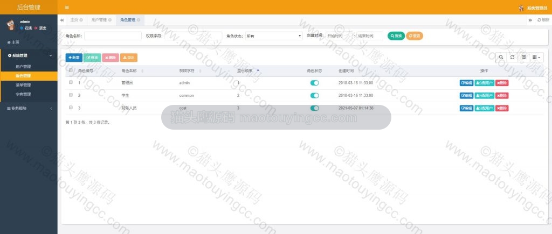
Task: Click the table toolbar refresh icon
Action: click(512, 58)
